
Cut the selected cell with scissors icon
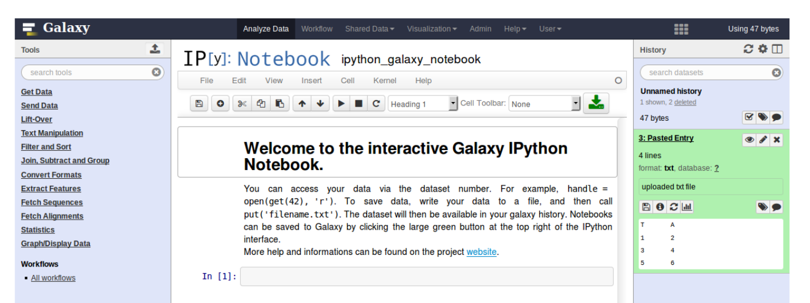click(x=243, y=104)
